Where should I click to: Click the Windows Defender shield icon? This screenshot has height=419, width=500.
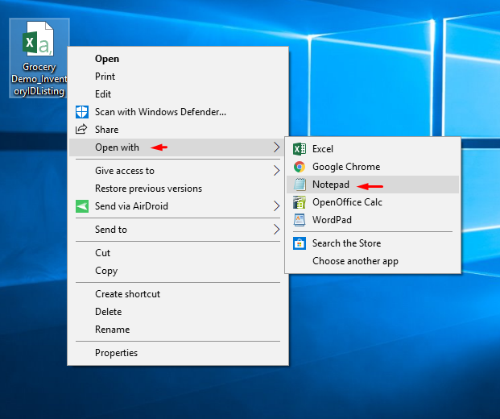[x=82, y=112]
